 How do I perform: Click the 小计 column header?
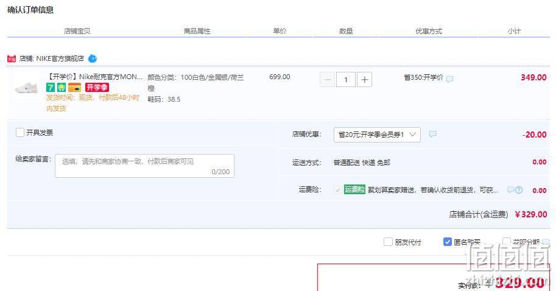point(514,31)
